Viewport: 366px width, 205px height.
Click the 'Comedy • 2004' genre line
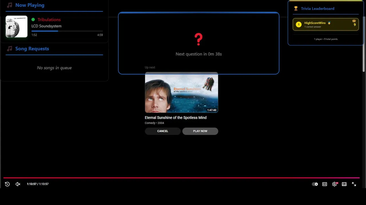[154, 123]
